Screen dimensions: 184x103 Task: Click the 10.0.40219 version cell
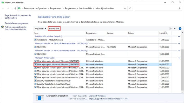click(x=111, y=47)
